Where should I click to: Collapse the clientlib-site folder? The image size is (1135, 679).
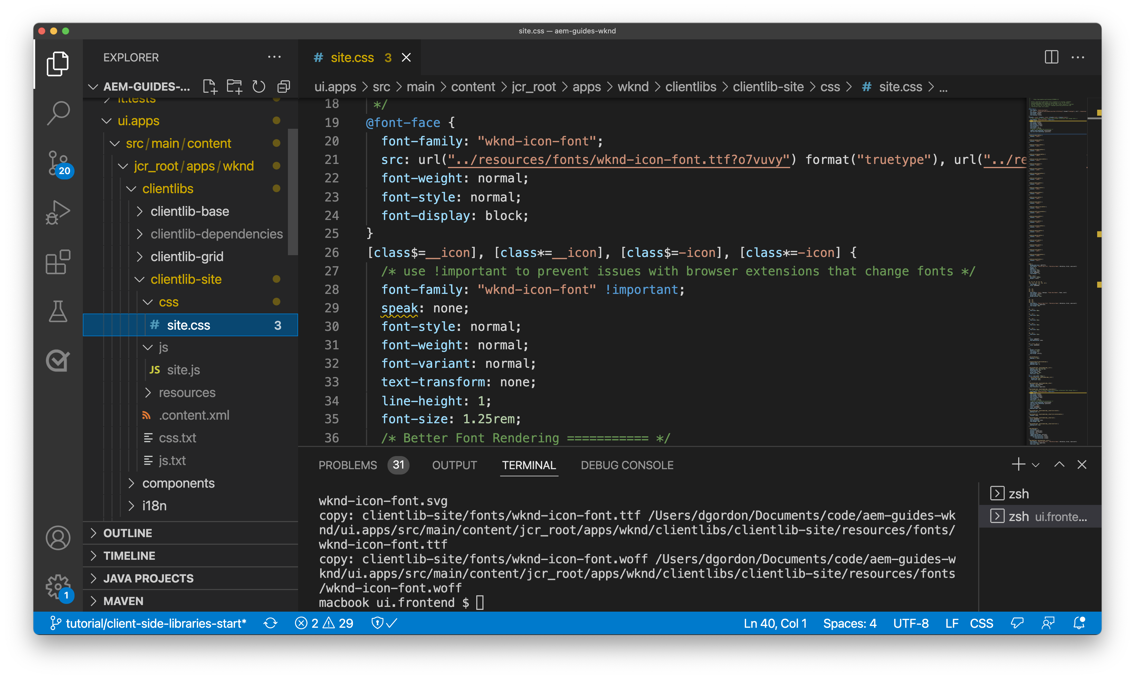(186, 279)
